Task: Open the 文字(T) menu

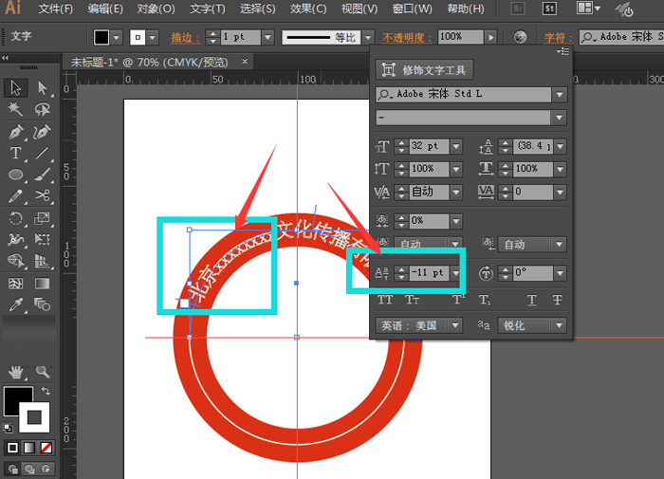Action: click(x=207, y=9)
